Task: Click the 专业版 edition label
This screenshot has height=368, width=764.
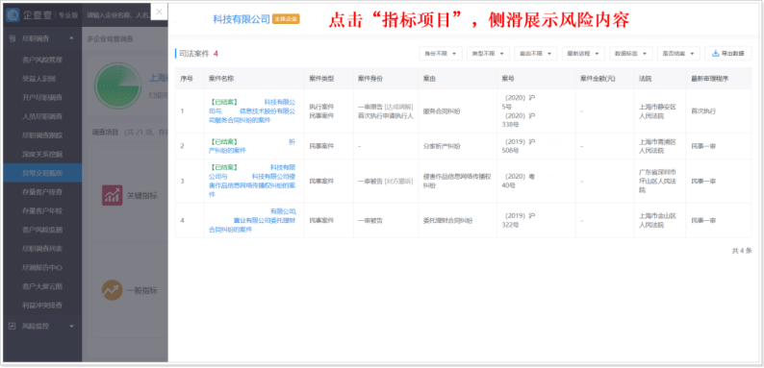Action: [68, 15]
